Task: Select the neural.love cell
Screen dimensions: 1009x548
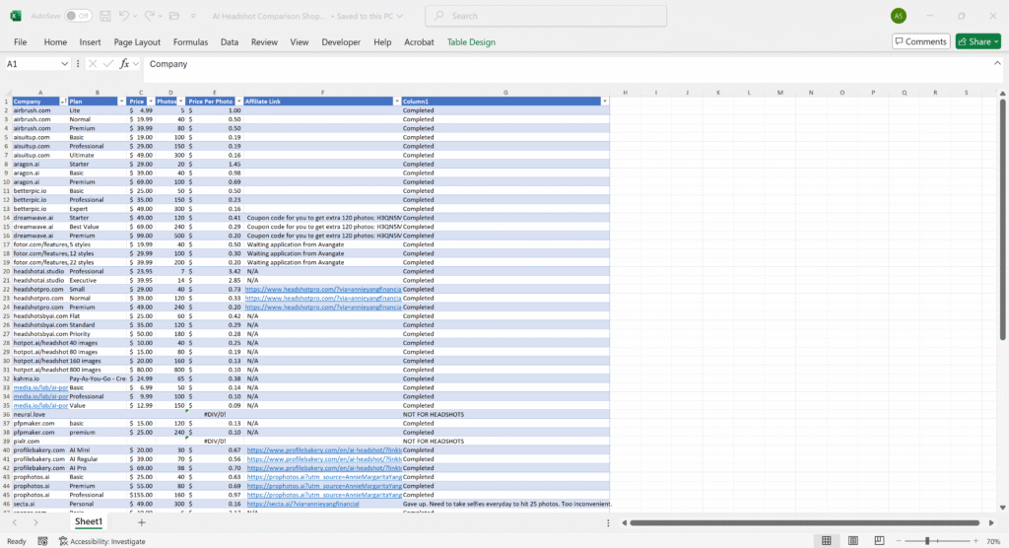Action: tap(39, 415)
